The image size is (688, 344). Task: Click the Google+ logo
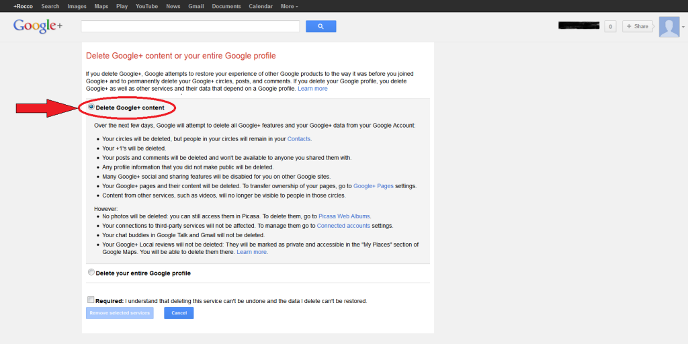[x=38, y=26]
